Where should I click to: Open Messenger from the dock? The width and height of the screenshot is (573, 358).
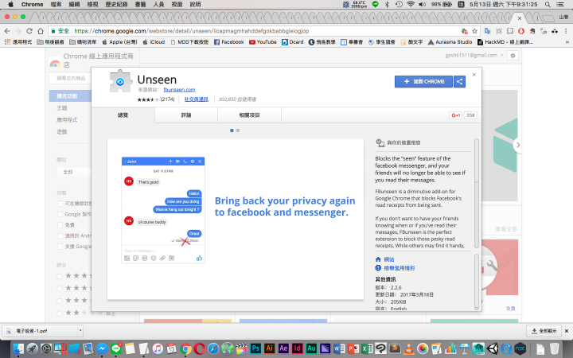[x=102, y=348]
